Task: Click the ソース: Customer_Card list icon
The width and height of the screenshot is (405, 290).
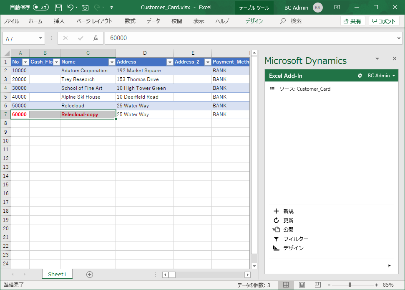Action: [272, 89]
